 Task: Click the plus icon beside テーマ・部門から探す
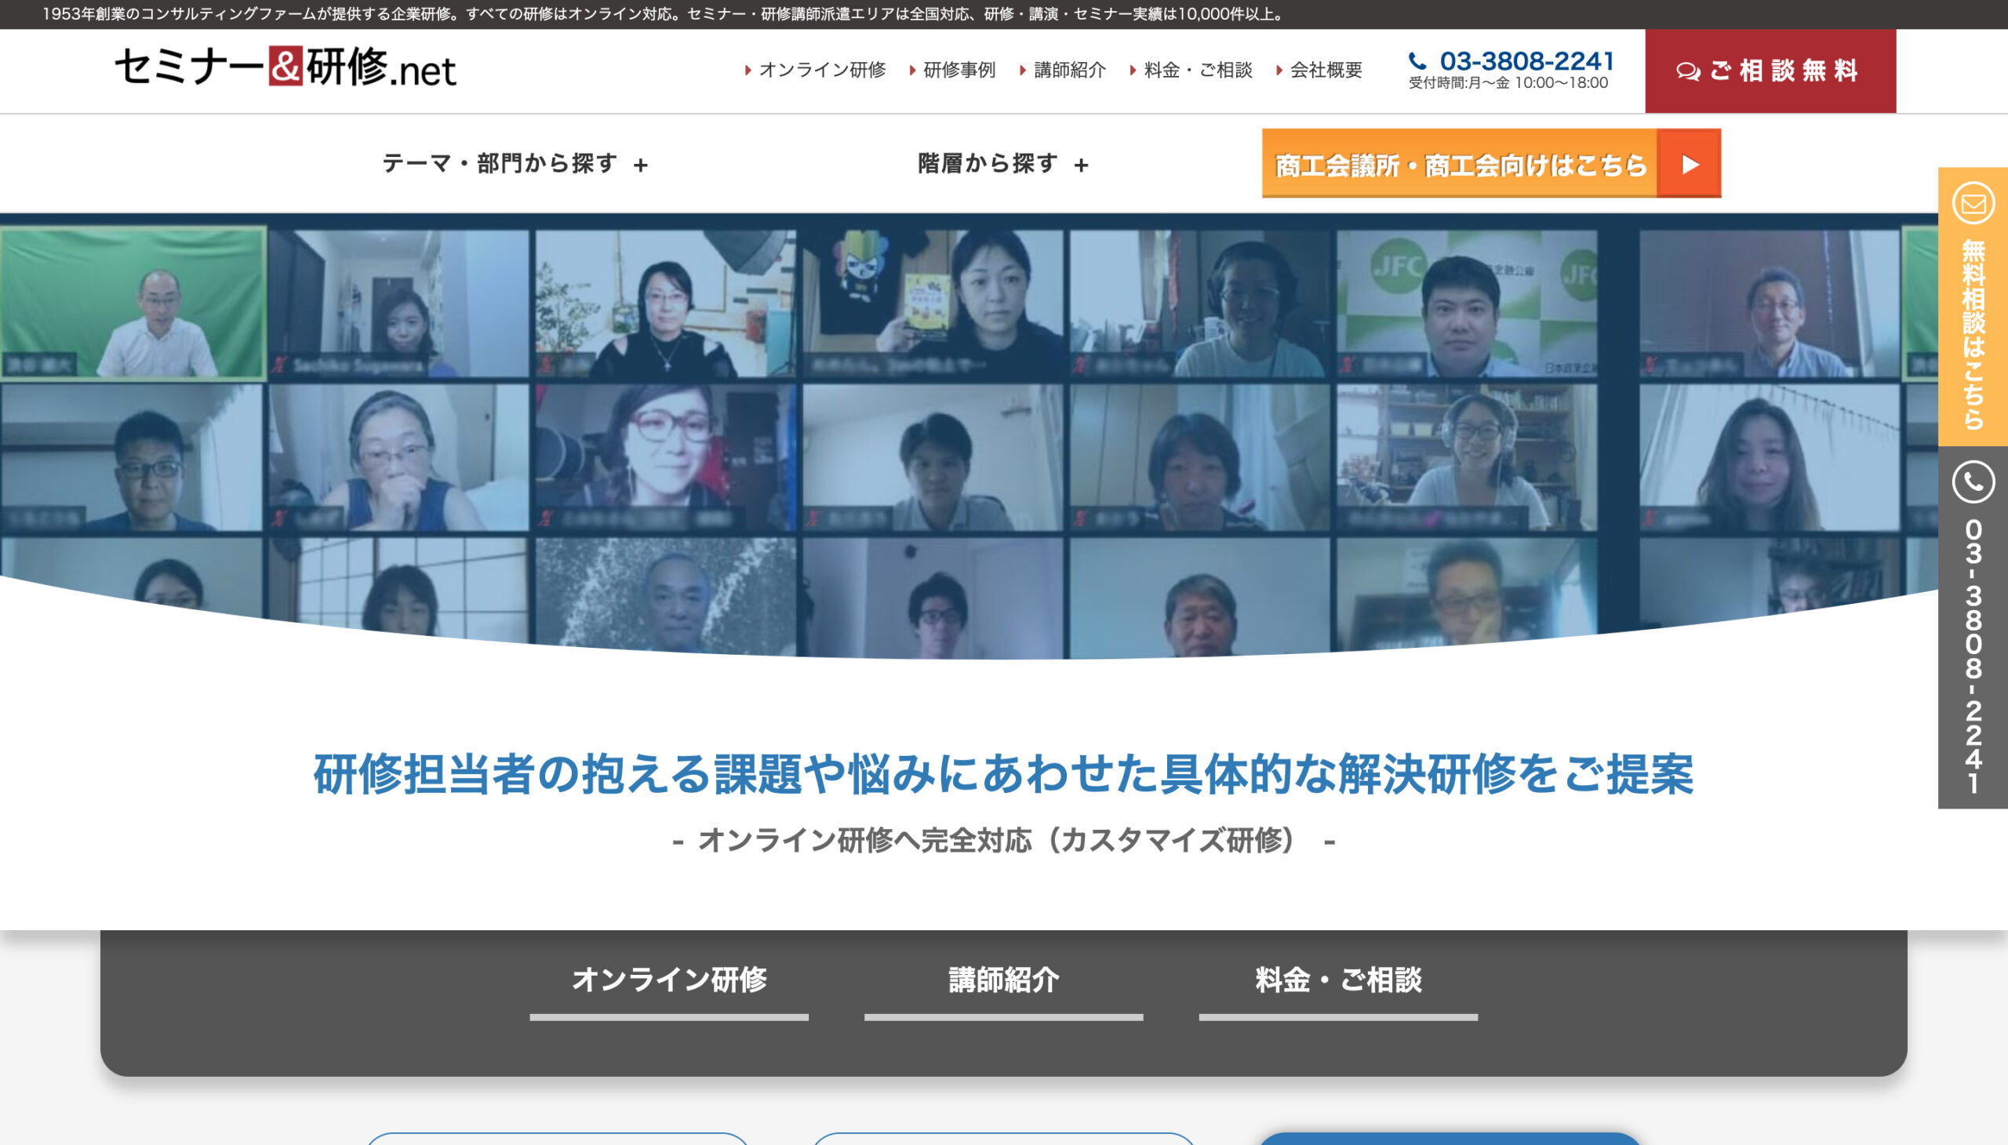pos(641,165)
